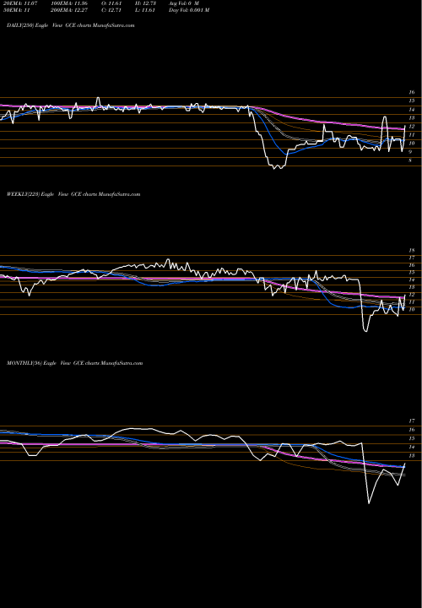Click the 8 axis label on daily chart
The image size is (422, 608).
(x=410, y=160)
